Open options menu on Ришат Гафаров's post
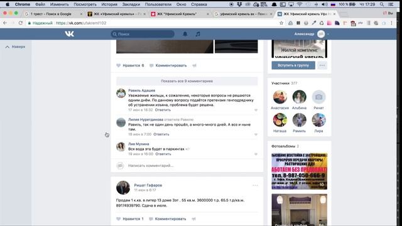402x226 pixels. click(x=255, y=185)
